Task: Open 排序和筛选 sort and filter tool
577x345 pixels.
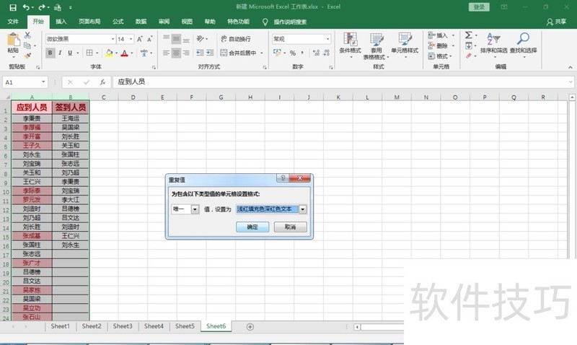Action: [493, 43]
